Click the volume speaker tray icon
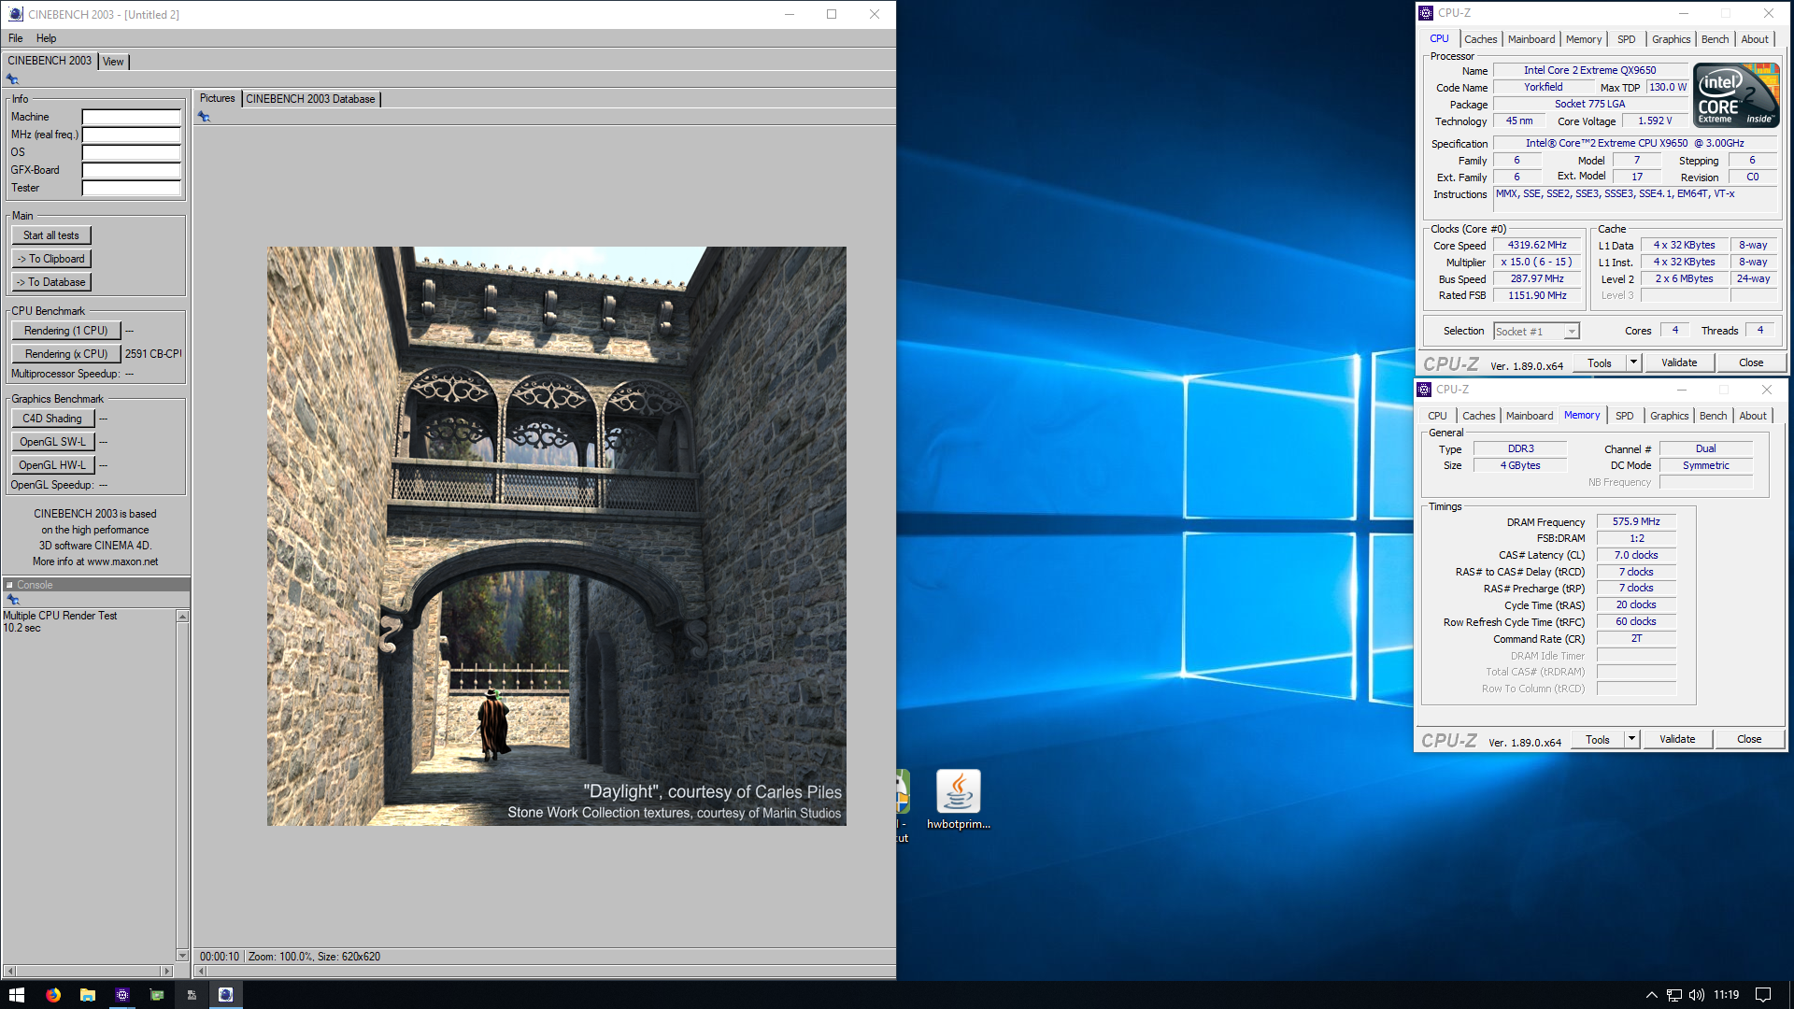 (1697, 995)
